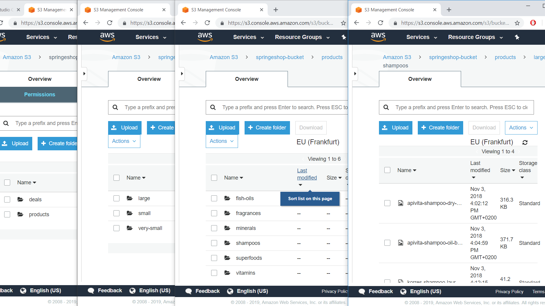Viewport: 545px width, 306px height.
Task: Bookmark the page with the star in third window
Action: [x=343, y=23]
